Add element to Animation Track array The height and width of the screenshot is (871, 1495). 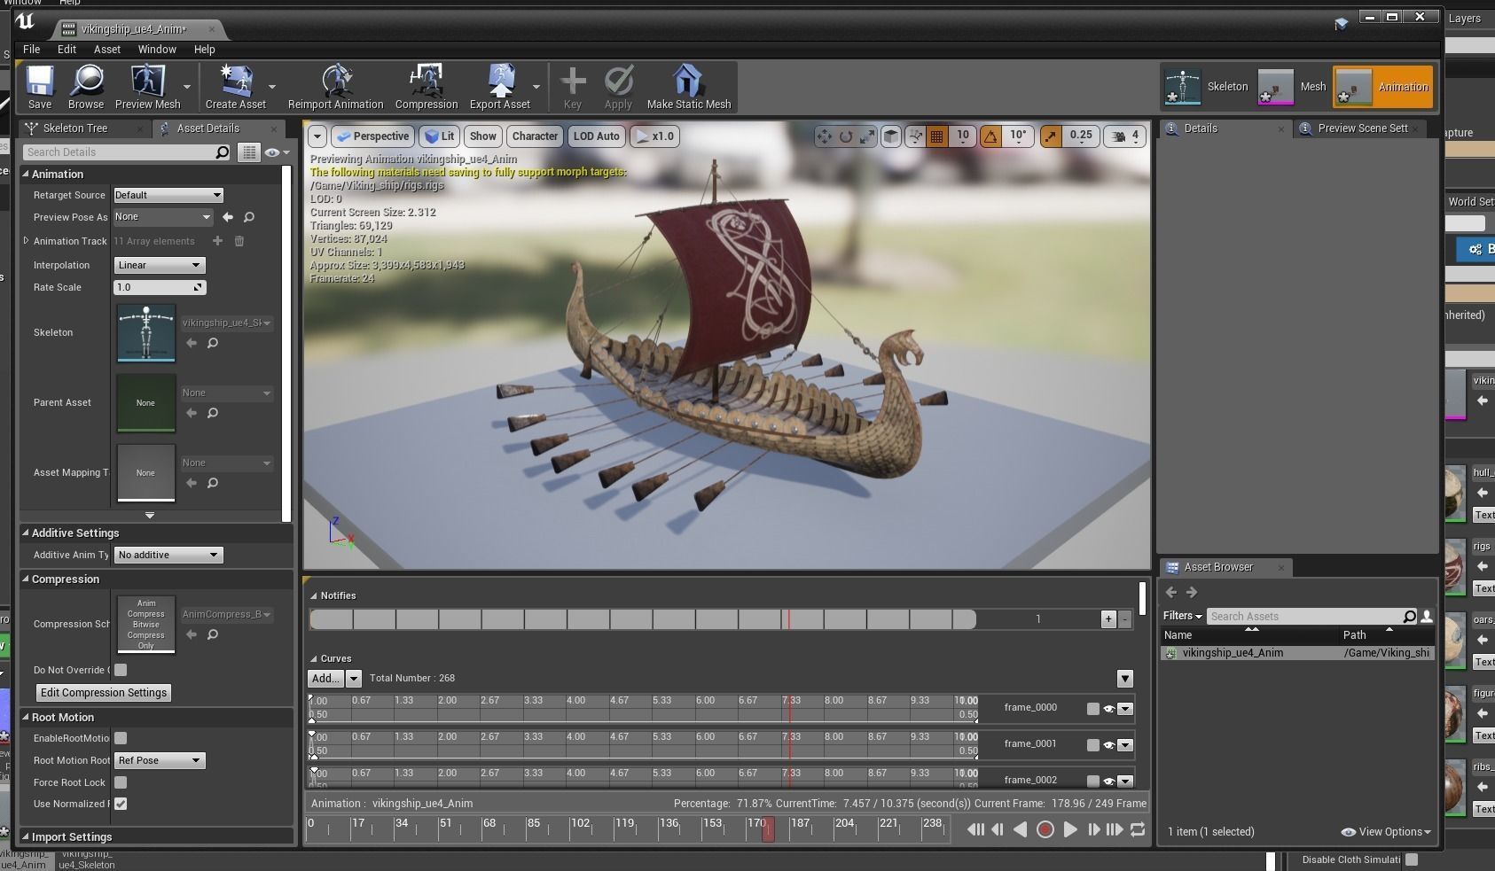217,241
